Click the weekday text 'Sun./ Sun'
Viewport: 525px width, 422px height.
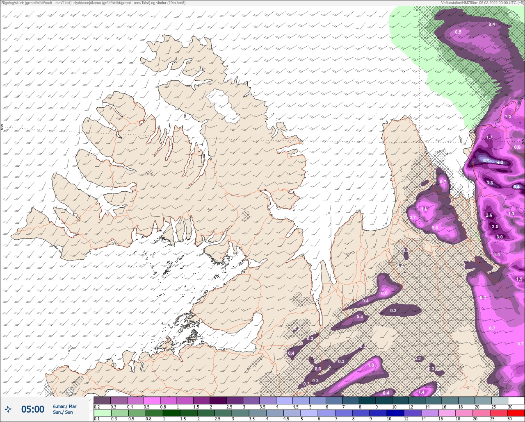(x=63, y=412)
